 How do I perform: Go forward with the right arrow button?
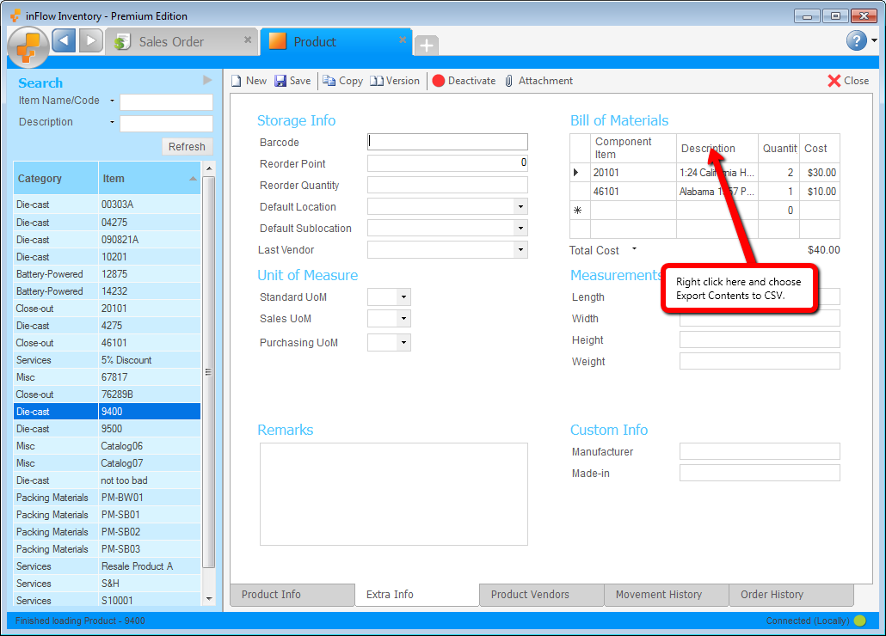90,40
